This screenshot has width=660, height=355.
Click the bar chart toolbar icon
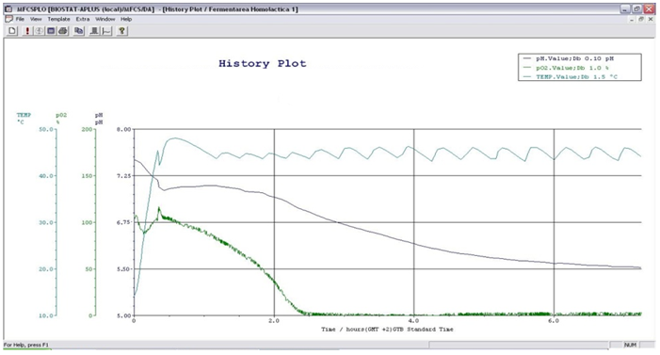pyautogui.click(x=94, y=31)
